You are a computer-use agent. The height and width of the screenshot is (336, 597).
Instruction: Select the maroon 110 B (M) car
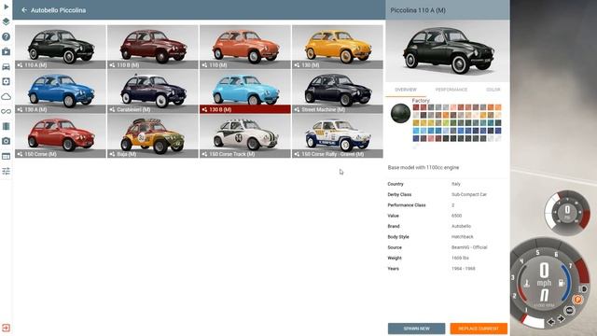pos(153,47)
